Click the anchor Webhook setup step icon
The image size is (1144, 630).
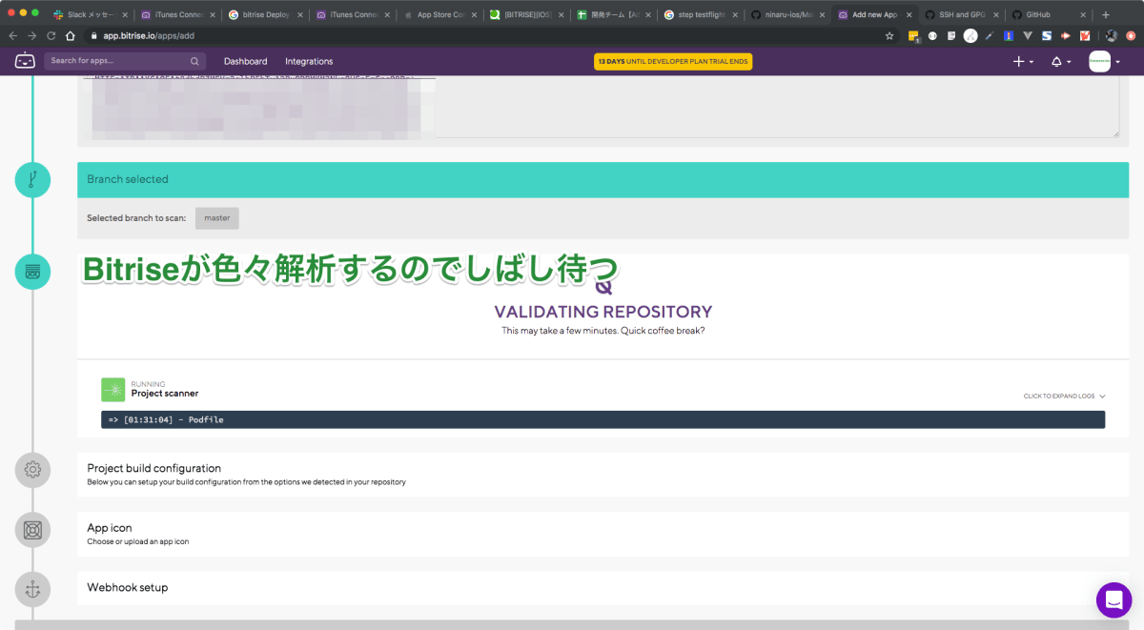click(32, 589)
